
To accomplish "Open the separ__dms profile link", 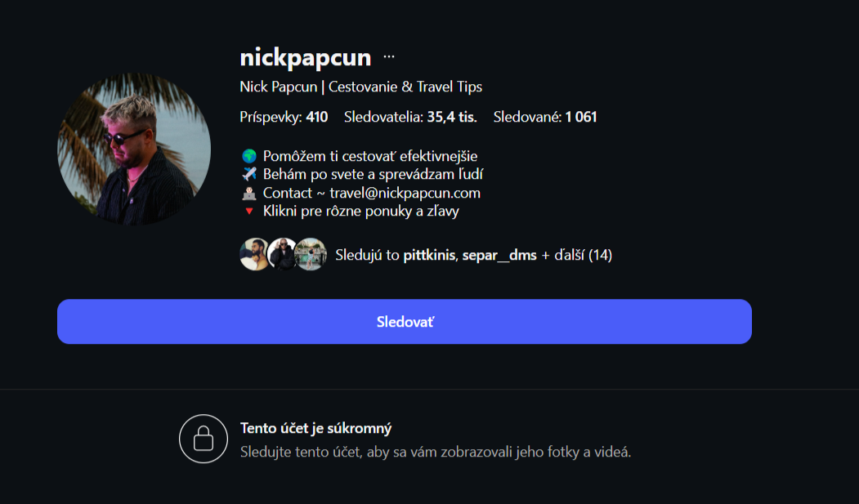I will coord(499,255).
